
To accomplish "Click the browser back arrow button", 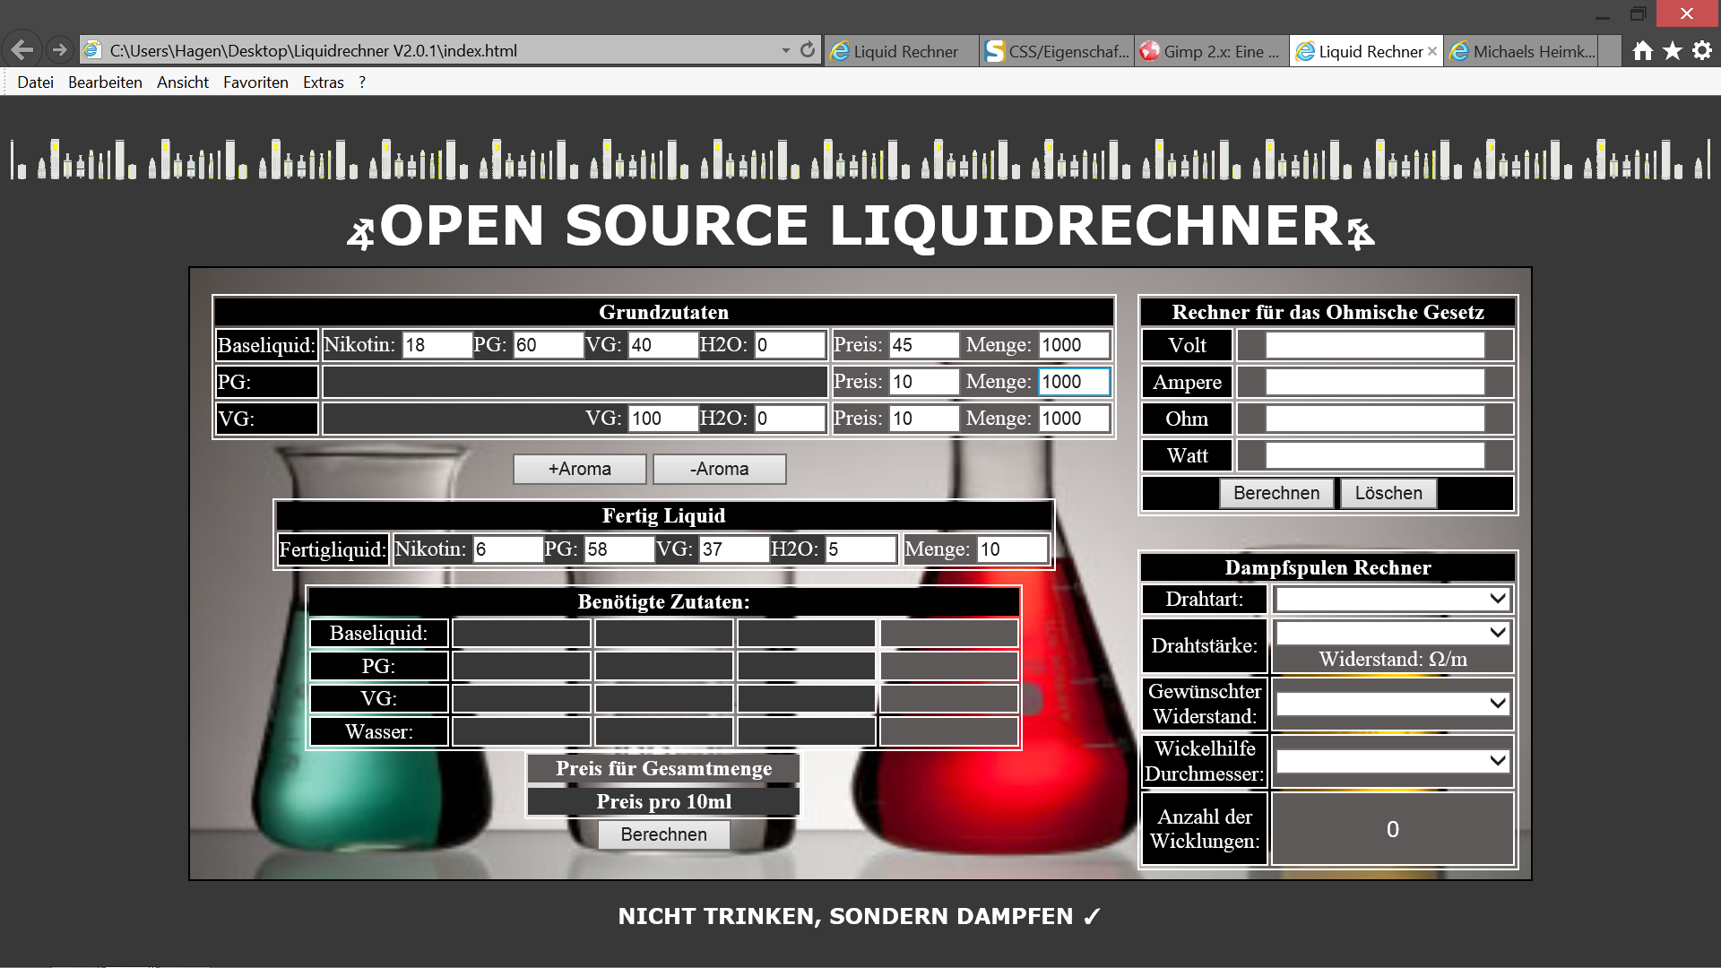I will pos(22,50).
